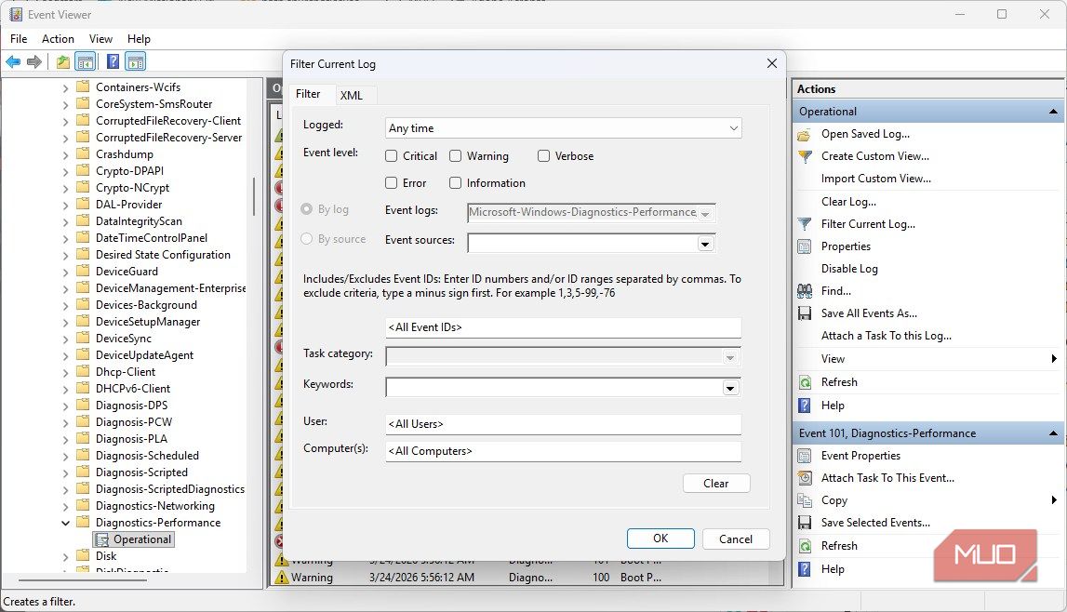
Task: Open the File menu
Action: 19,39
